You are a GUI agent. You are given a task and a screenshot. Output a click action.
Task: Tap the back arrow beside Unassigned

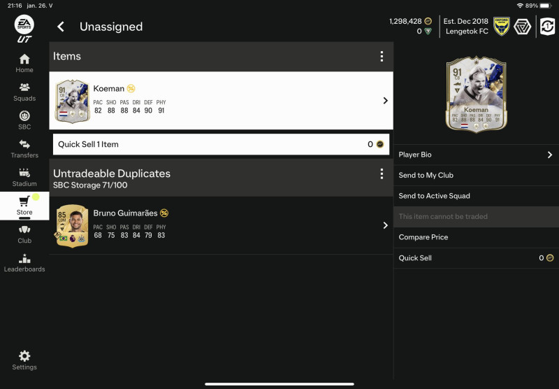pyautogui.click(x=61, y=27)
